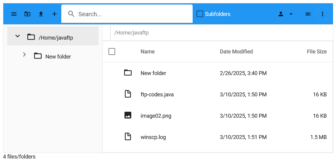Screen dimensions: 336x163
Task: Click the upload file icon
Action: click(41, 14)
